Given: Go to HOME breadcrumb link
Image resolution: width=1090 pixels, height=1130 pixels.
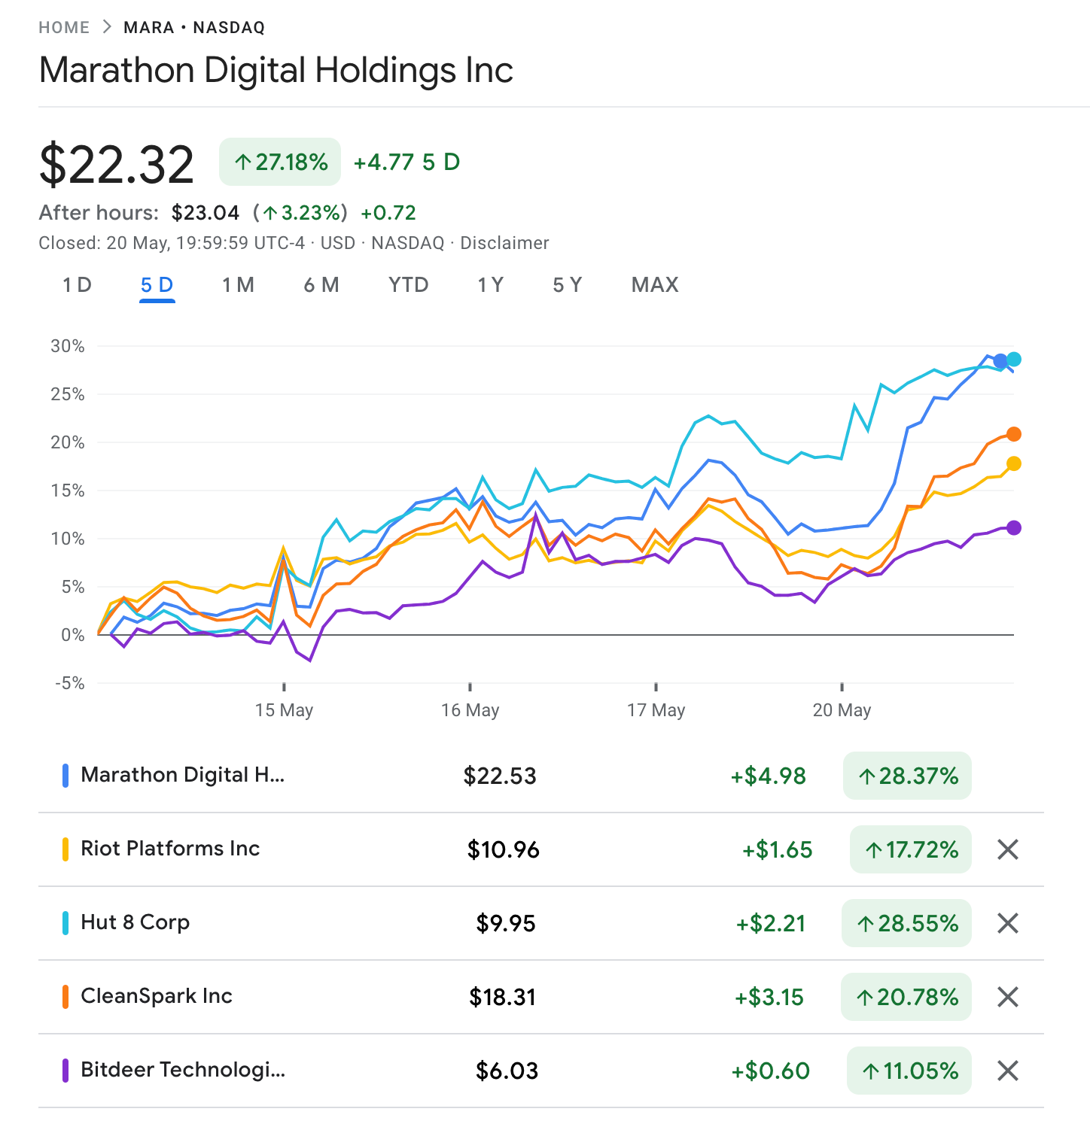Looking at the screenshot, I should tap(64, 28).
